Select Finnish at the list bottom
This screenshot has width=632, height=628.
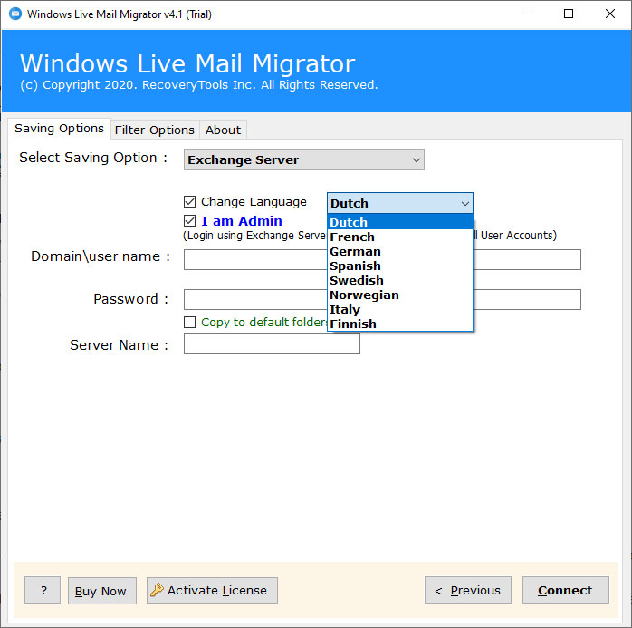pos(353,324)
